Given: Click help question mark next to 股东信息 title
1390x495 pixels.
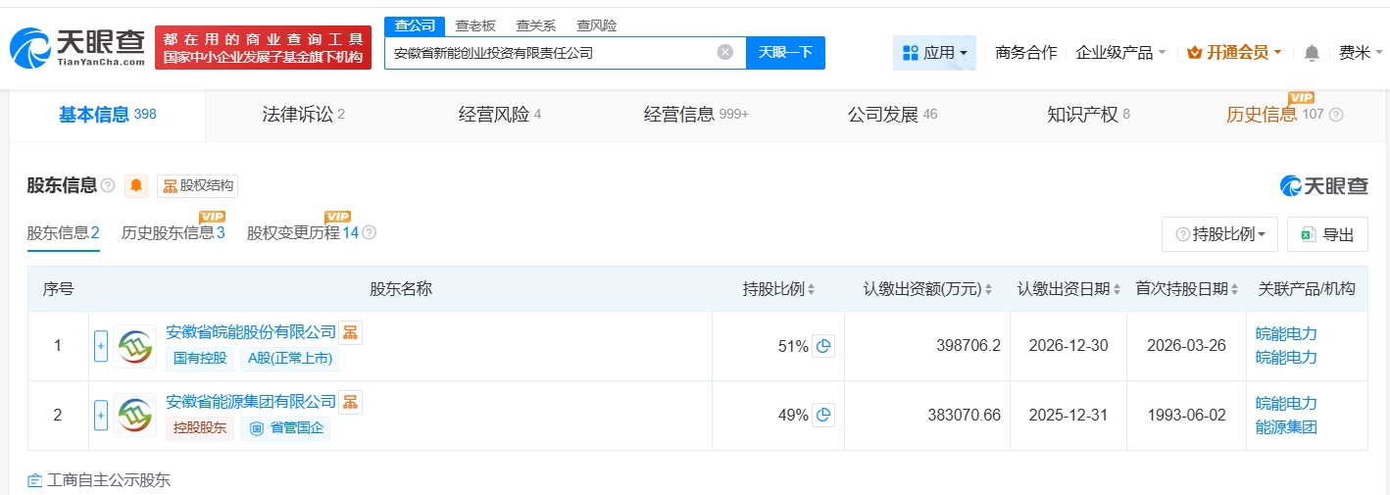Looking at the screenshot, I should [108, 186].
